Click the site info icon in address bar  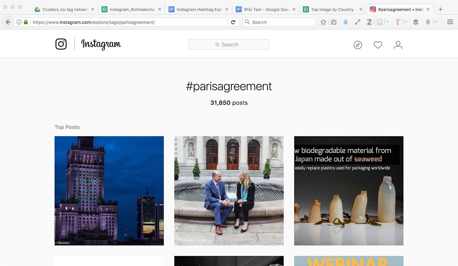(19, 22)
